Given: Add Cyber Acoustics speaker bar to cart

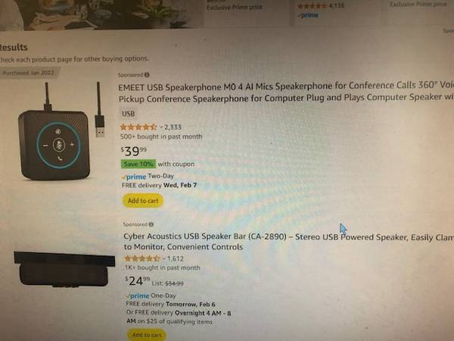Looking at the screenshot, I should [x=147, y=335].
